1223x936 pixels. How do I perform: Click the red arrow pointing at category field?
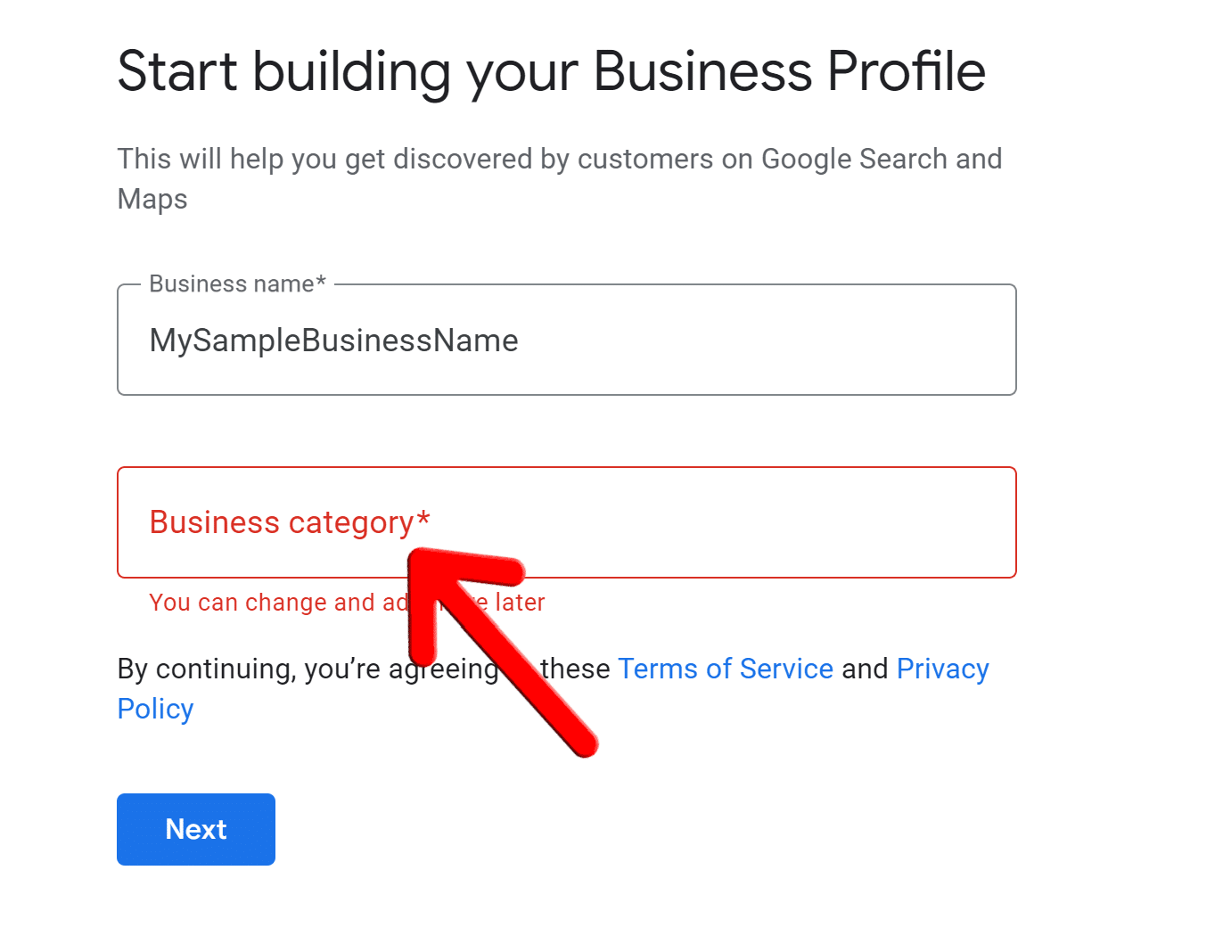pyautogui.click(x=499, y=651)
